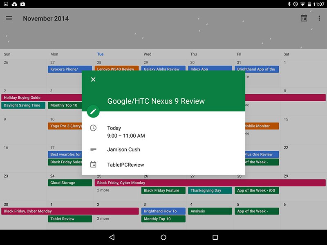This screenshot has height=245, width=327.
Task: Select Saturday December 6
Action: click(x=284, y=205)
